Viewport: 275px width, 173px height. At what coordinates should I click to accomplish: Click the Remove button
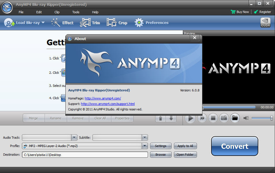coord(78,118)
